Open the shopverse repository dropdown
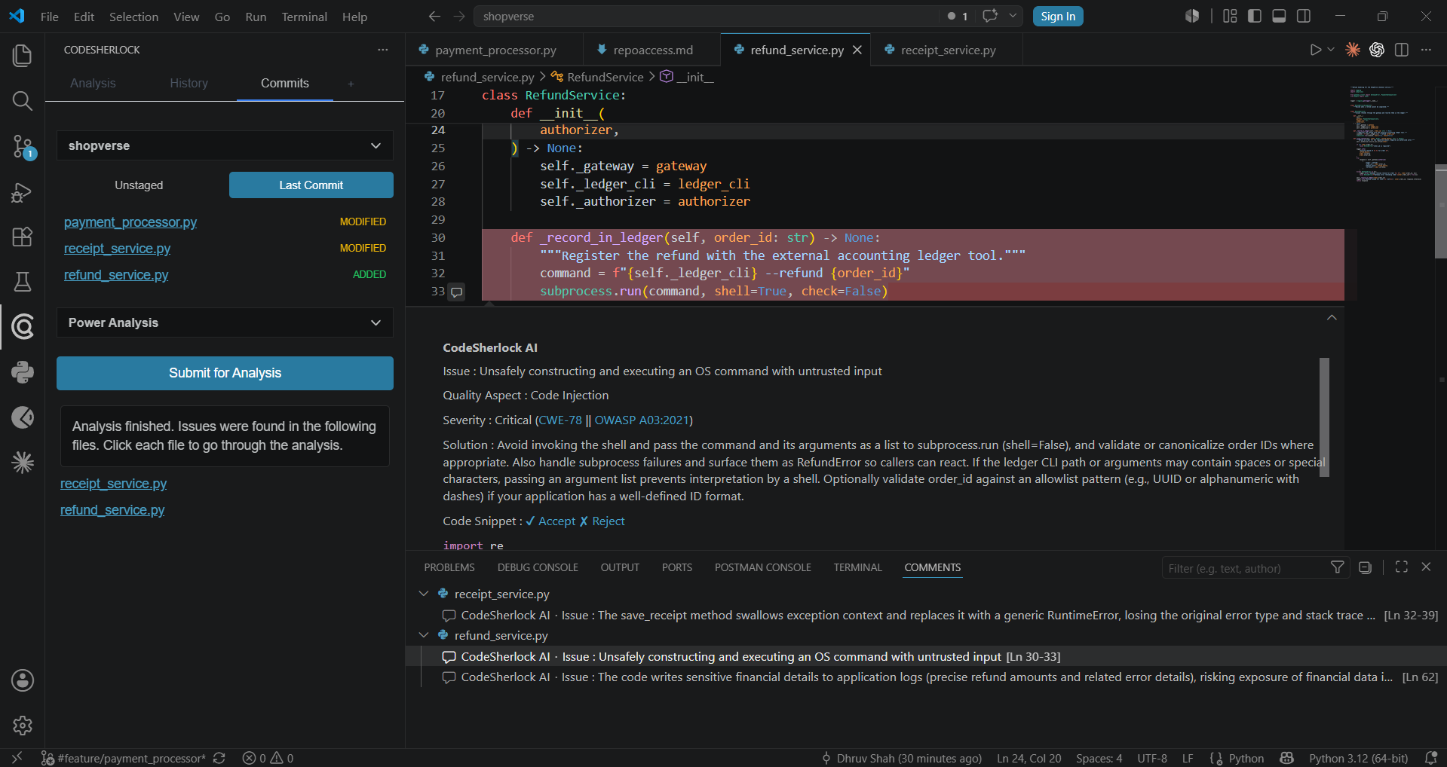This screenshot has height=767, width=1447. (225, 145)
